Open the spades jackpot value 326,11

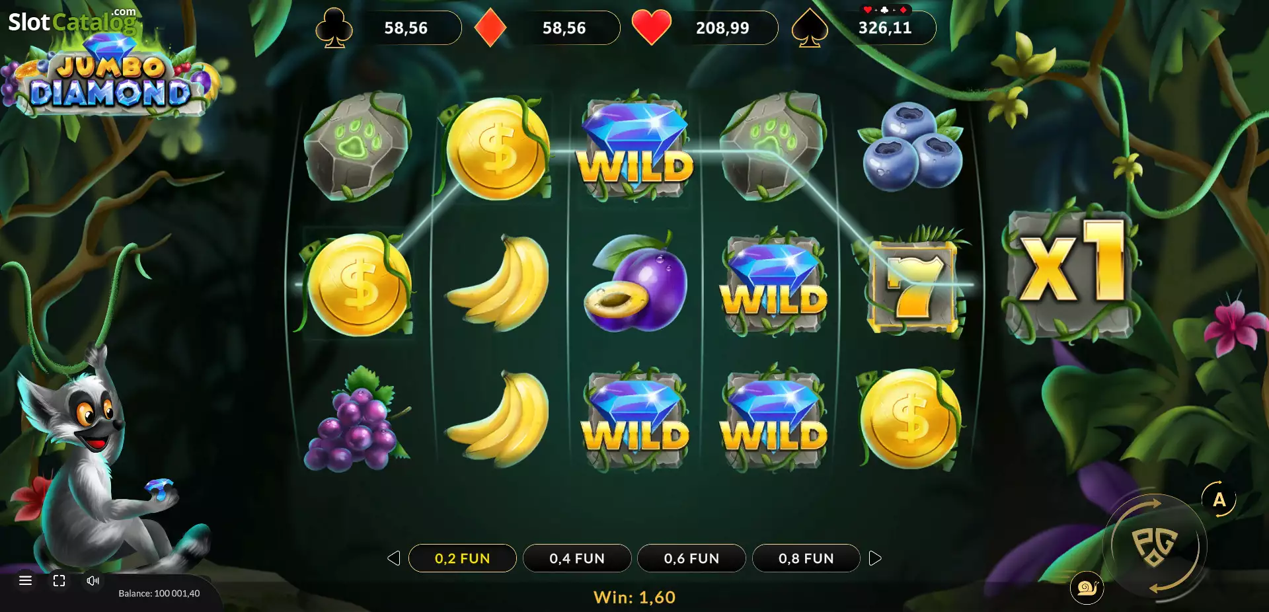click(885, 28)
